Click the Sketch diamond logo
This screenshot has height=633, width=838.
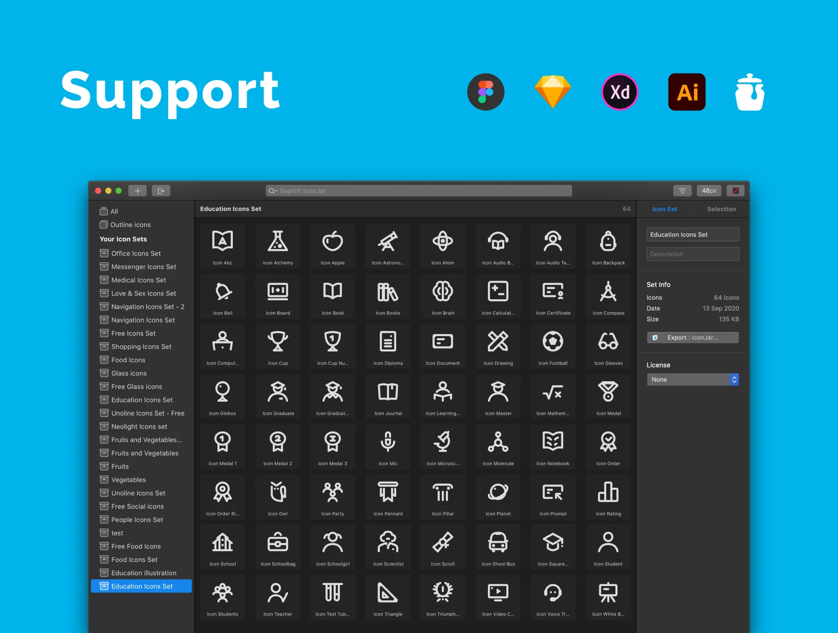(553, 92)
